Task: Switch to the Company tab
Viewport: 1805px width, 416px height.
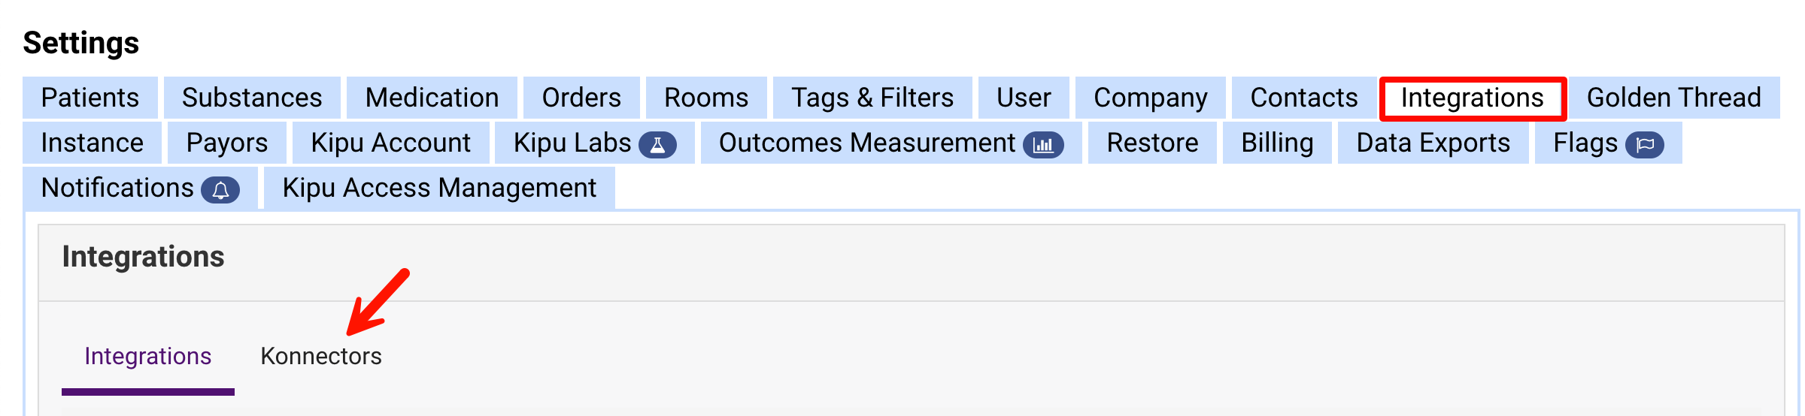Action: click(1150, 98)
